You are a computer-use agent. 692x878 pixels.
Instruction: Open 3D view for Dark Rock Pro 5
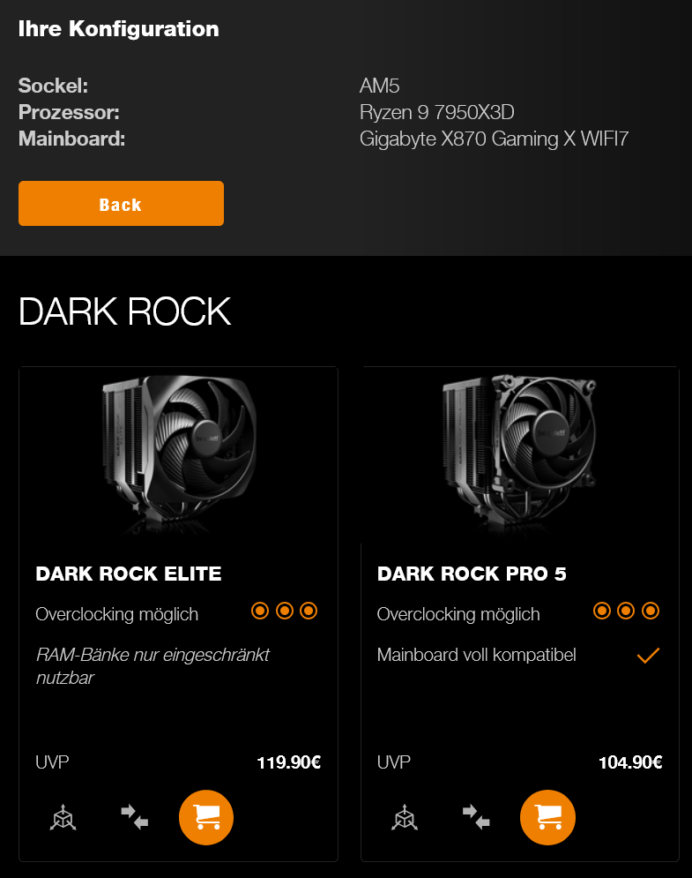pyautogui.click(x=404, y=818)
